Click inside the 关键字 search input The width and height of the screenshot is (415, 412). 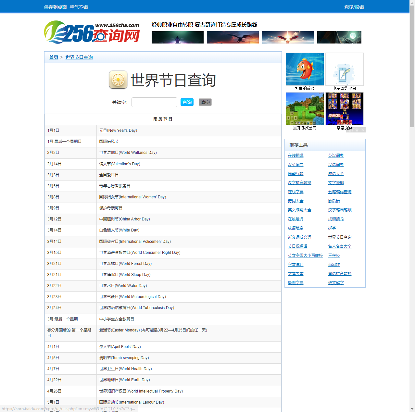[154, 102]
